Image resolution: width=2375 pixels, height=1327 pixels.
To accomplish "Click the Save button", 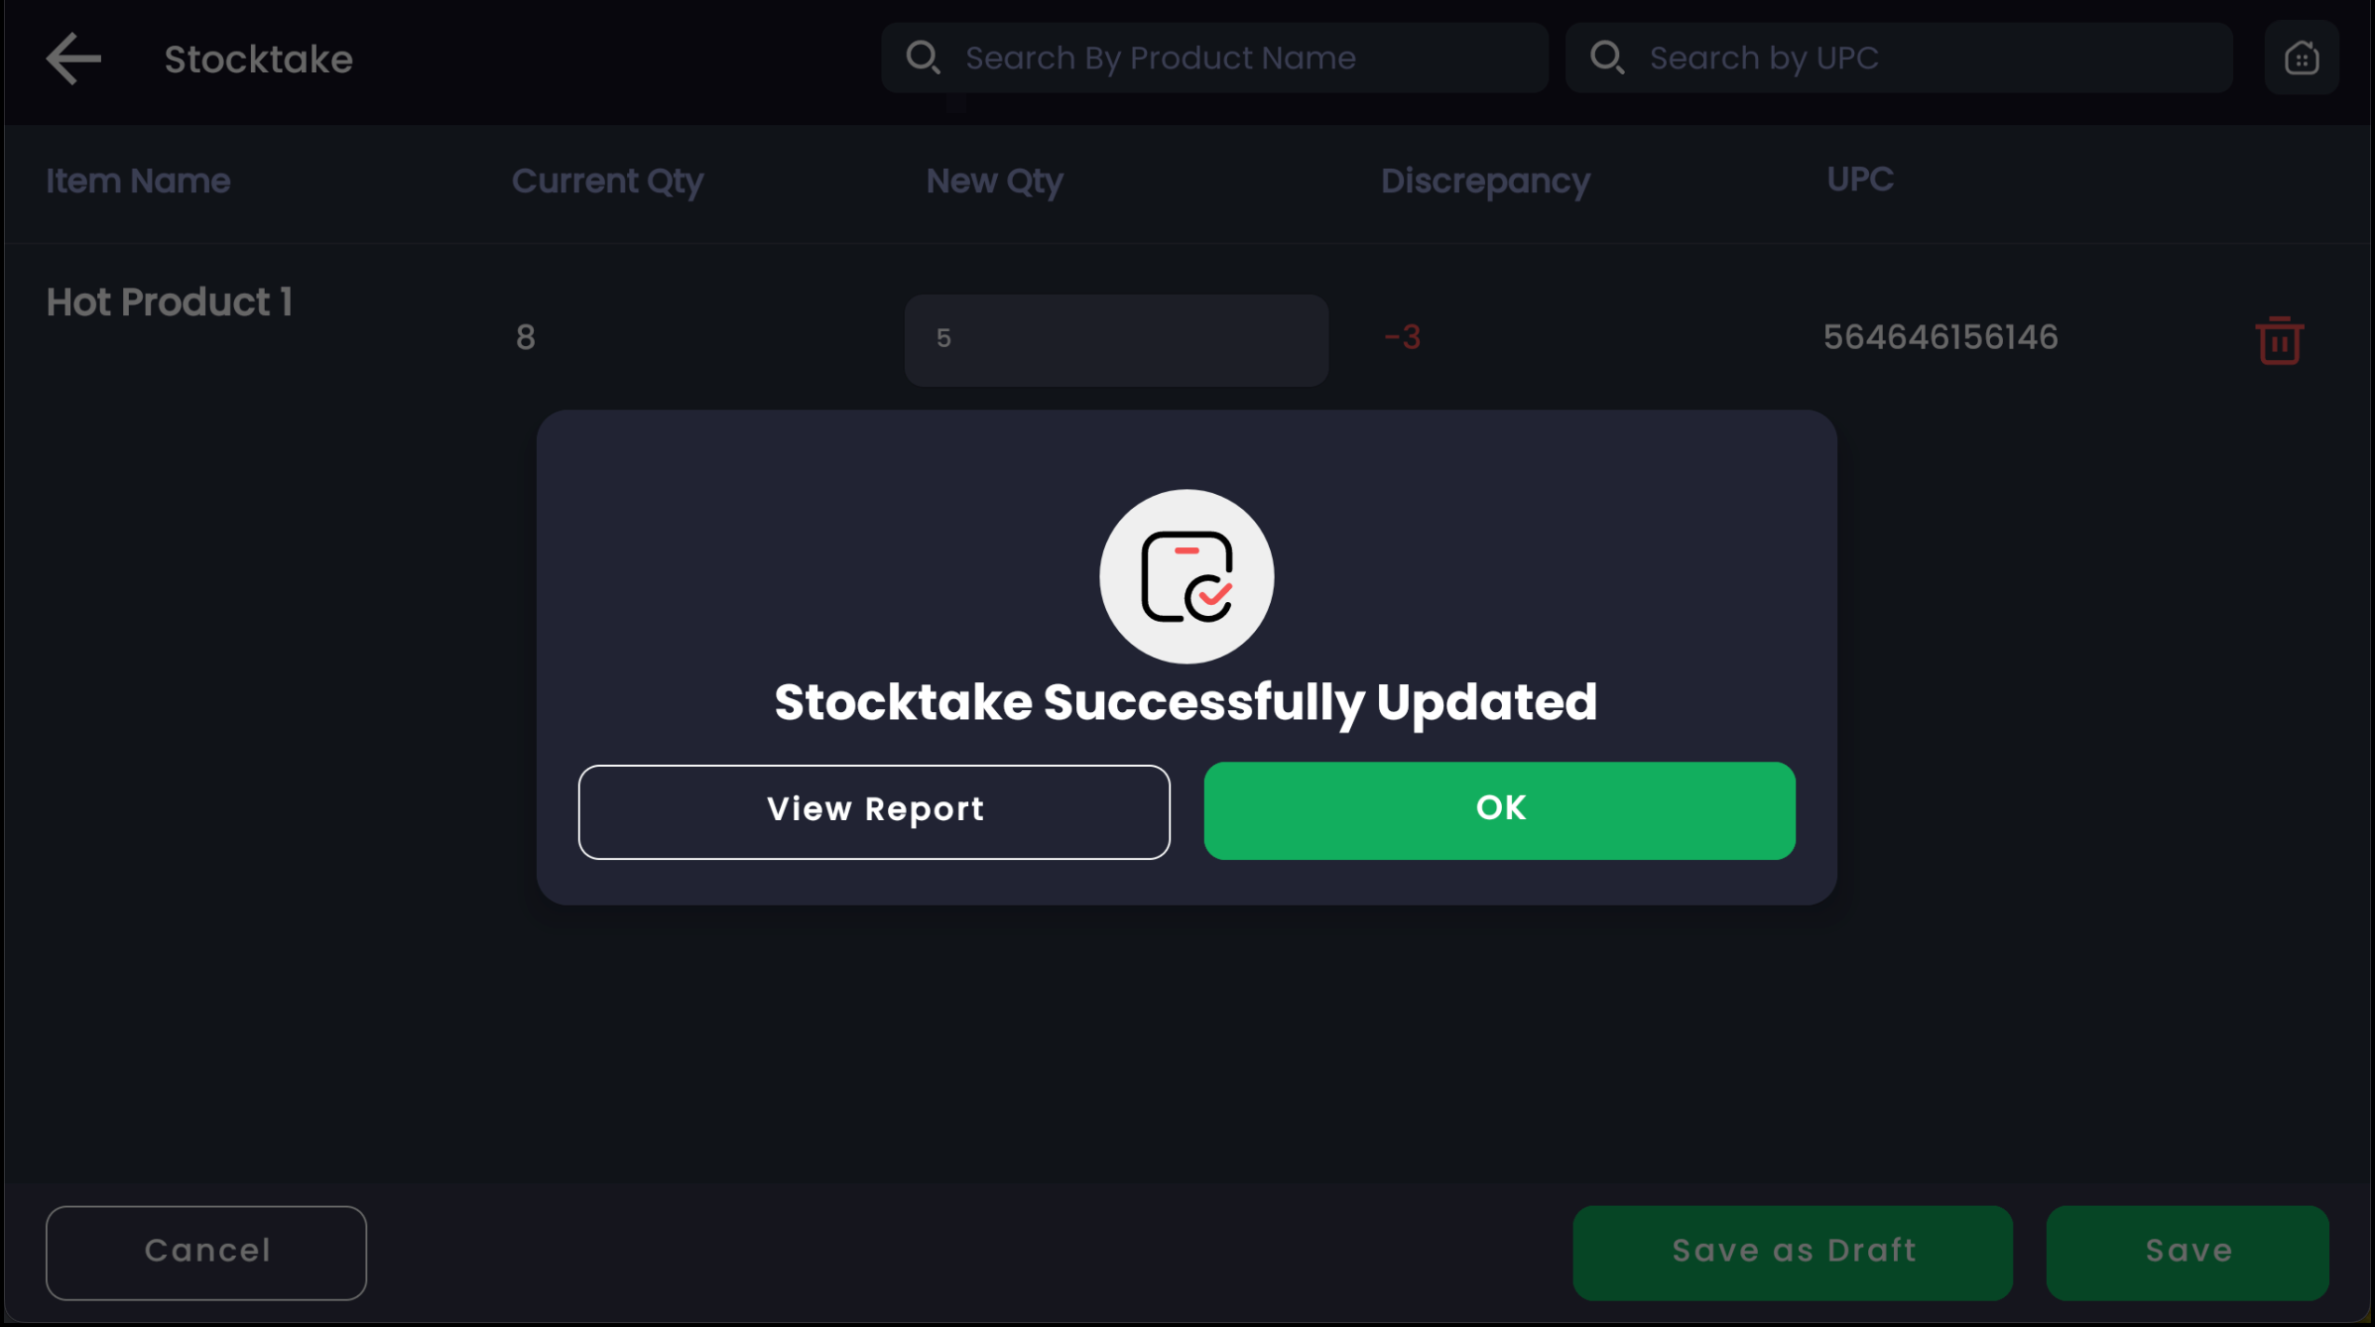I will pyautogui.click(x=2187, y=1252).
